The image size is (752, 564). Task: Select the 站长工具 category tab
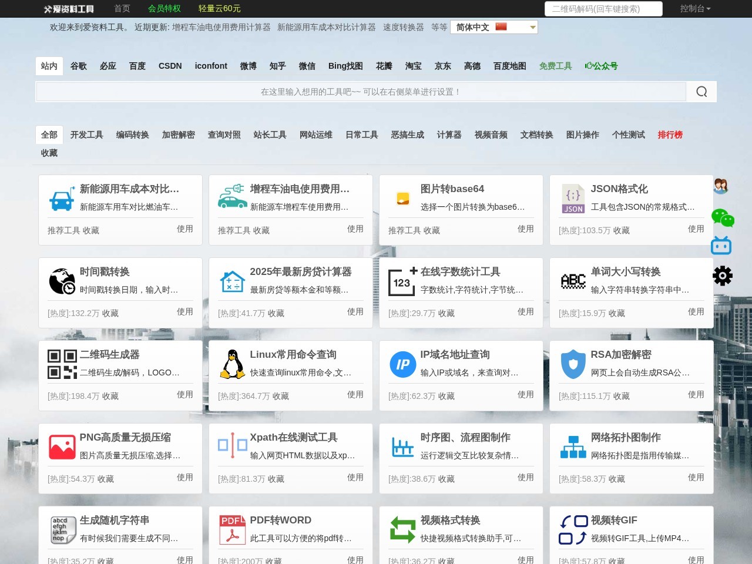270,135
